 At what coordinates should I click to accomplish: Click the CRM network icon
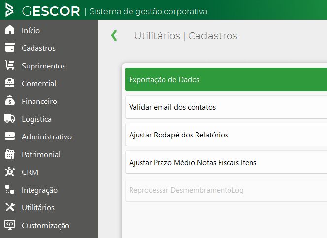10,171
